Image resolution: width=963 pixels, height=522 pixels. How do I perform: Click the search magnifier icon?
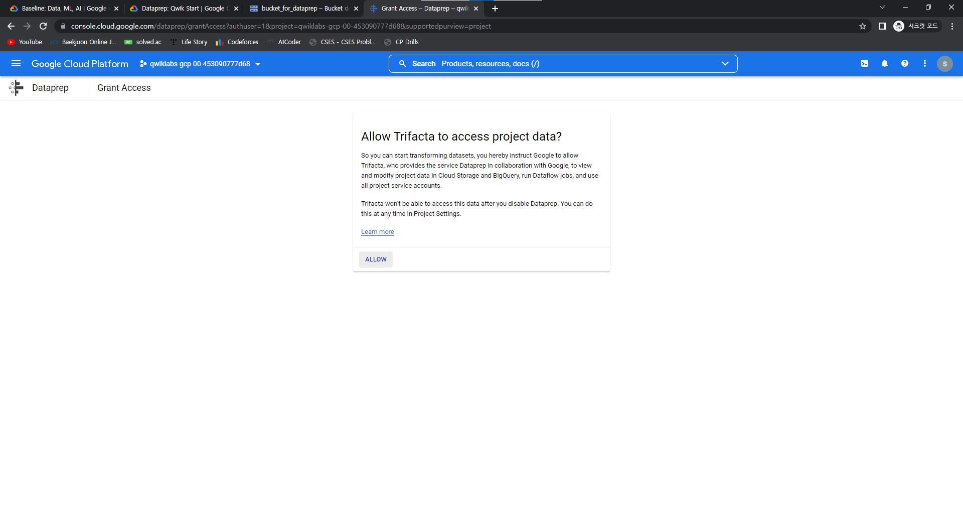pyautogui.click(x=402, y=64)
